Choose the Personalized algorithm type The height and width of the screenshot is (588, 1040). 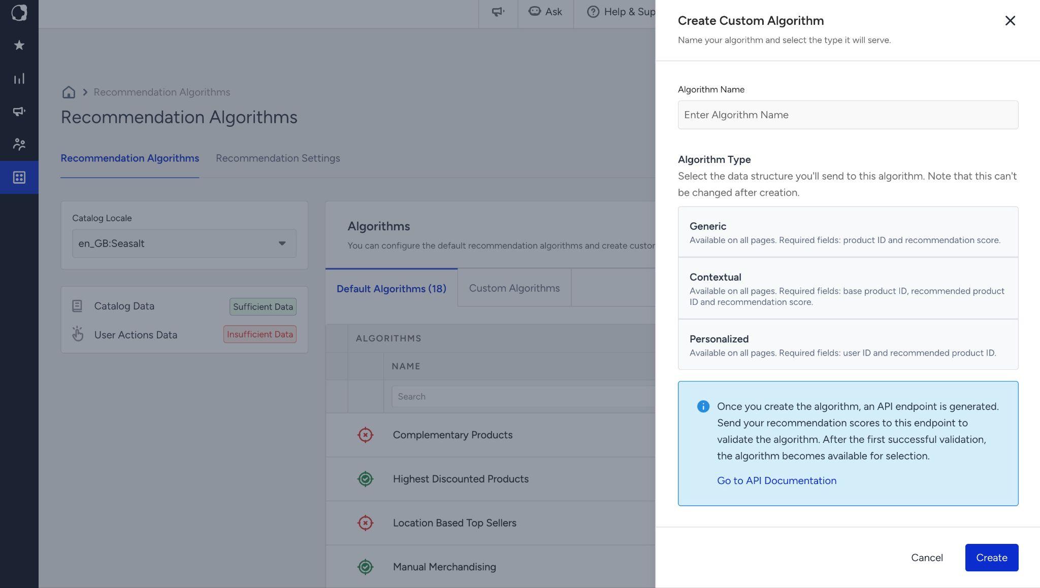point(848,344)
